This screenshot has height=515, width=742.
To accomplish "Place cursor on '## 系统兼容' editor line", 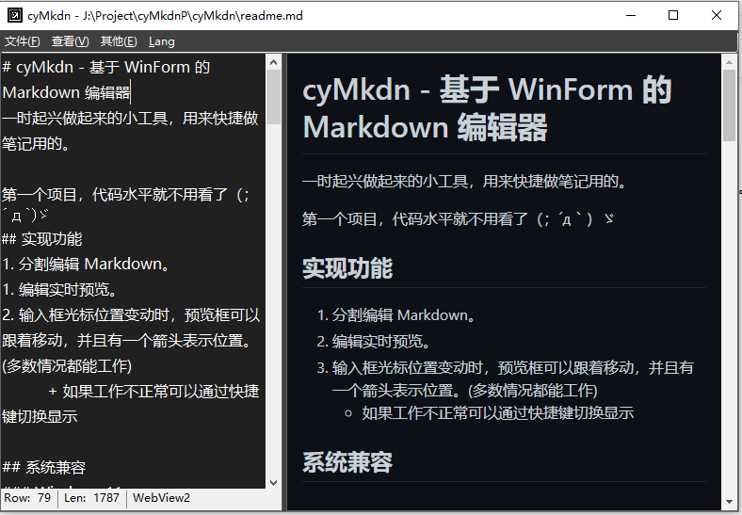I will tap(44, 467).
